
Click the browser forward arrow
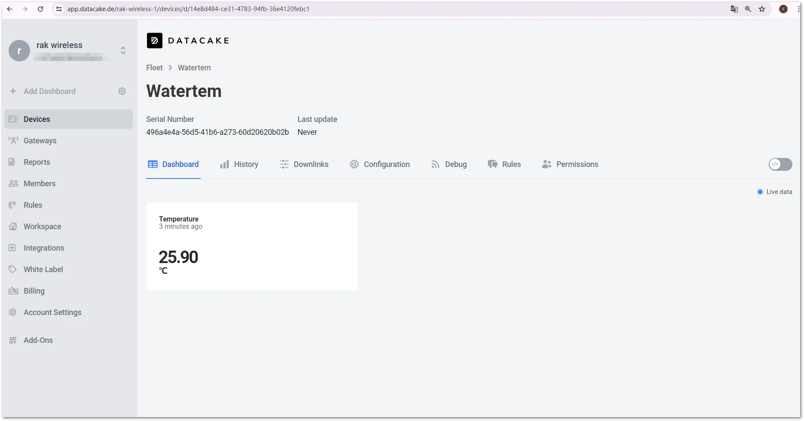[25, 9]
